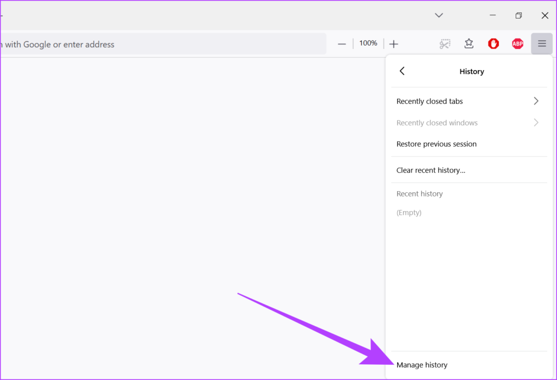Select Clear recent history from the panel
The width and height of the screenshot is (557, 380).
coord(431,170)
